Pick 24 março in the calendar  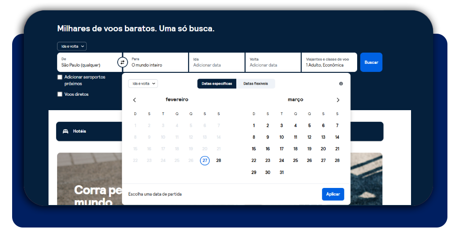[282, 161]
